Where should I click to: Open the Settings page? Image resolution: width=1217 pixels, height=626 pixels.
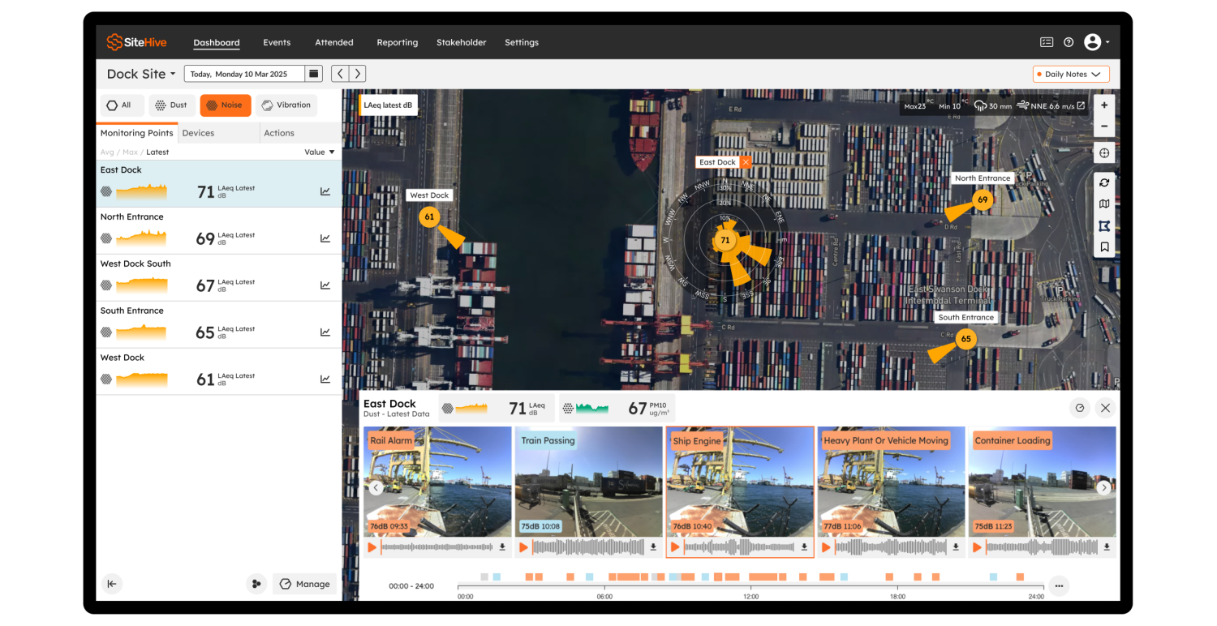(522, 42)
